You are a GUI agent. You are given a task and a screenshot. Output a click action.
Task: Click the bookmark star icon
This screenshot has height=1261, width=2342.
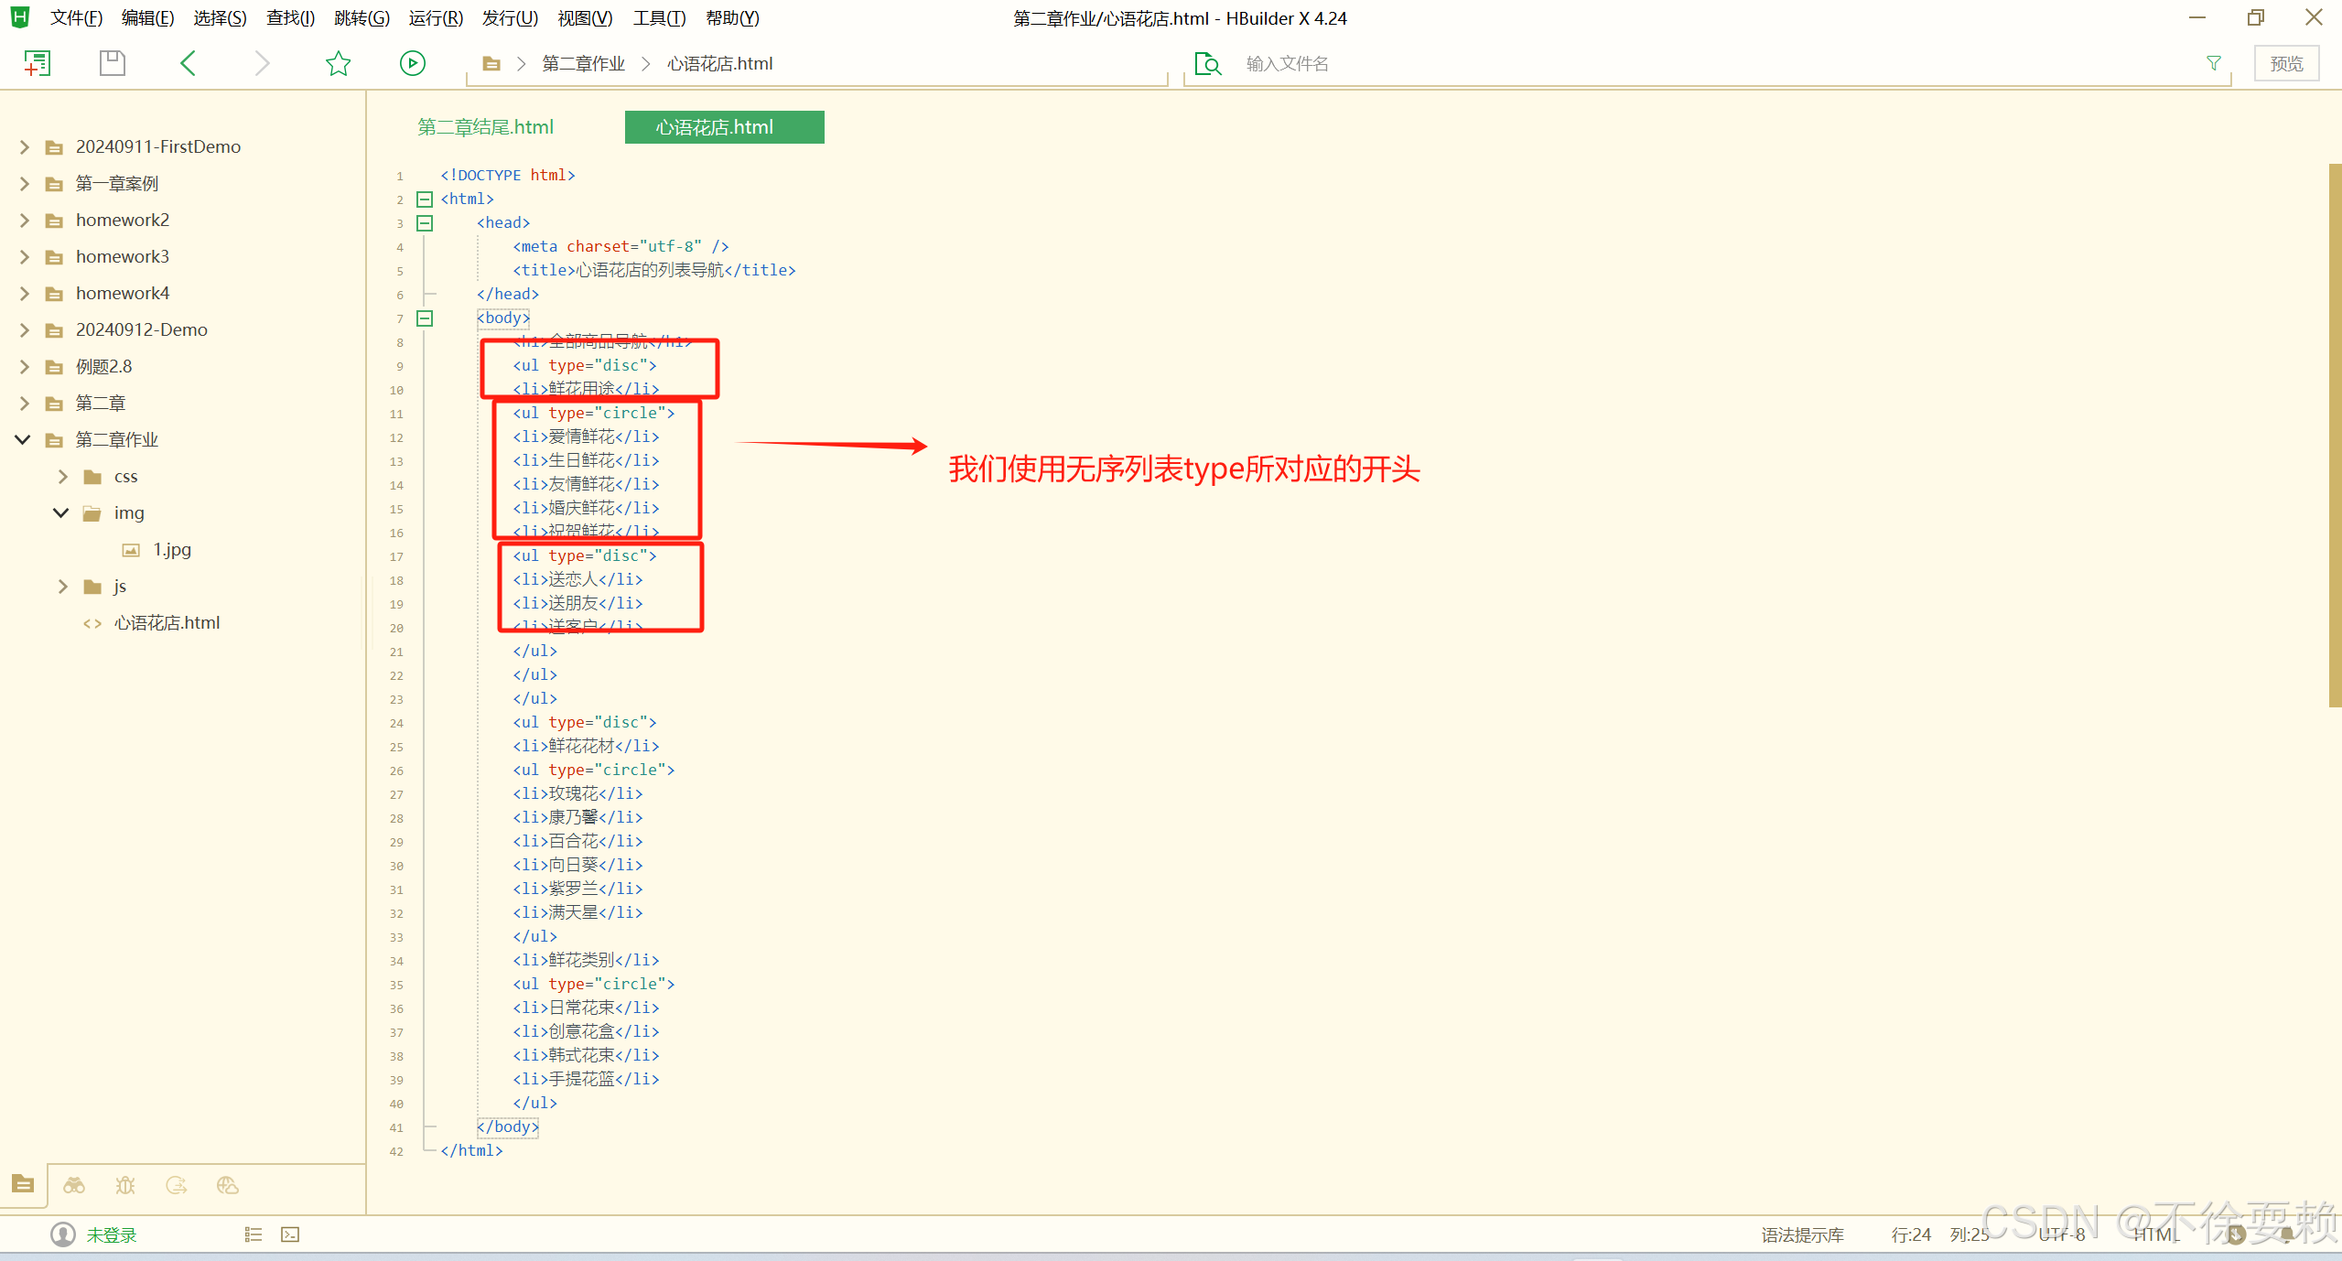coord(338,63)
